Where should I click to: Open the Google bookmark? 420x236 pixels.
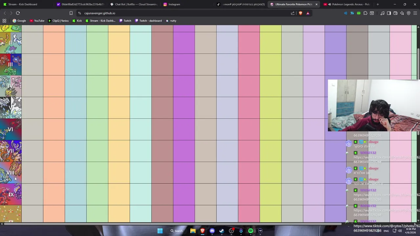point(19,21)
